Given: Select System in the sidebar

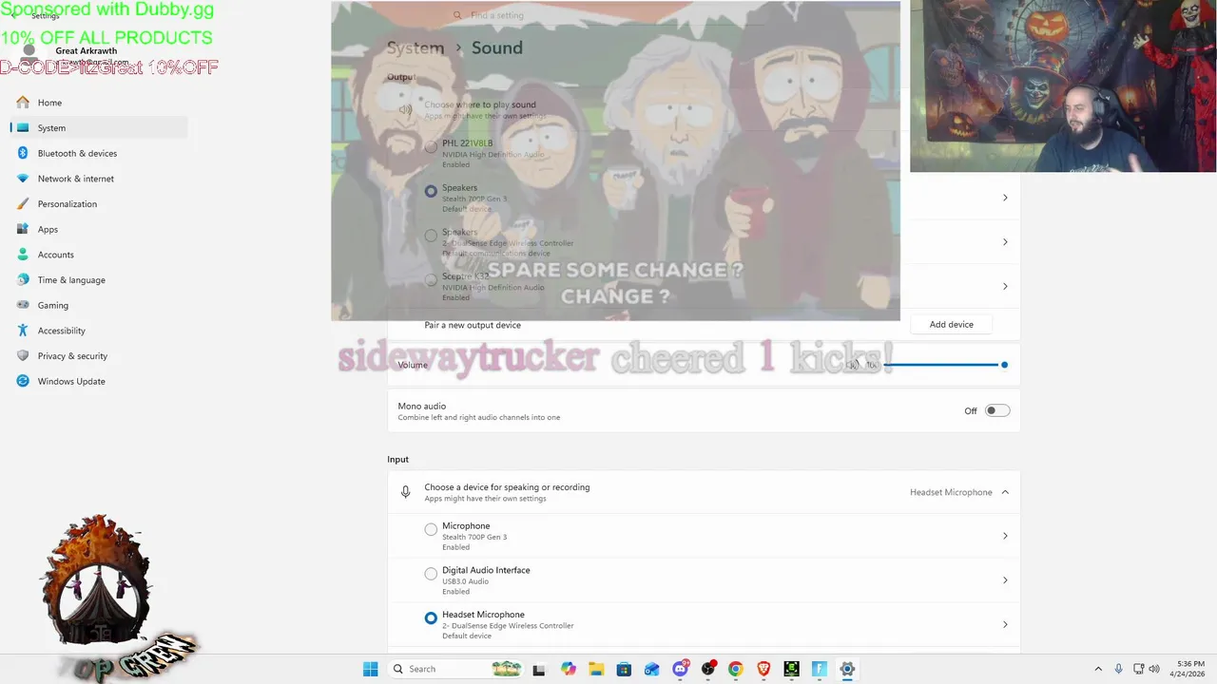Looking at the screenshot, I should [x=99, y=127].
